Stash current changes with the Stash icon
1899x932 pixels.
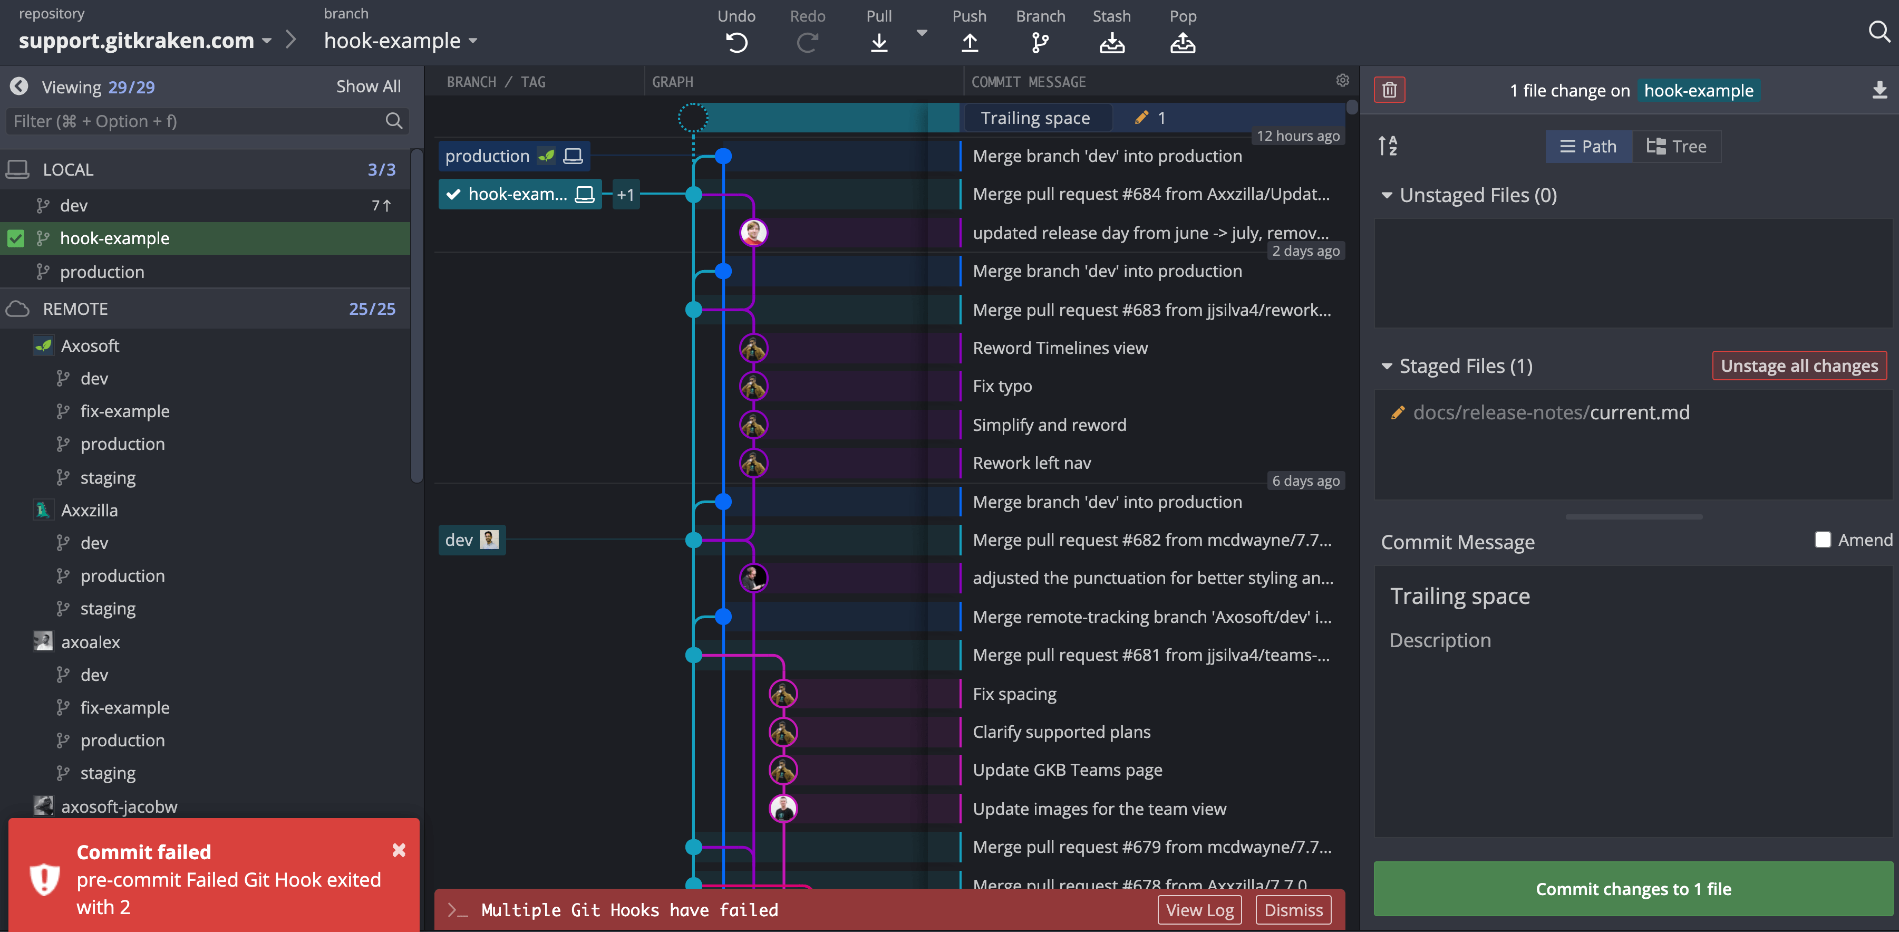pos(1111,42)
